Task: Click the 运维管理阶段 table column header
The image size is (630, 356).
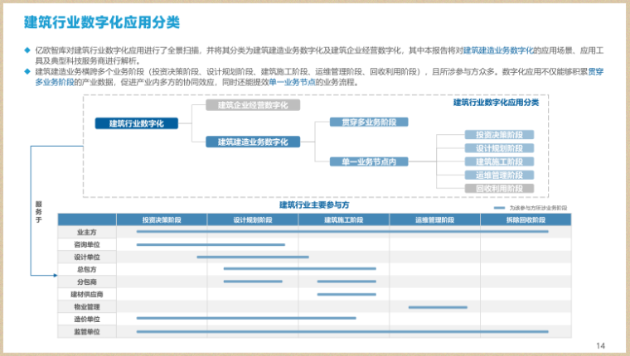Action: pos(436,220)
